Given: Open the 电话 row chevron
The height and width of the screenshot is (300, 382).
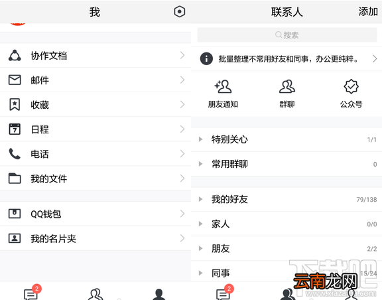Looking at the screenshot, I should (182, 154).
